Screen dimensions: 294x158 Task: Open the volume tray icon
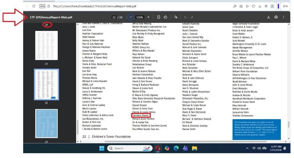point(259,148)
